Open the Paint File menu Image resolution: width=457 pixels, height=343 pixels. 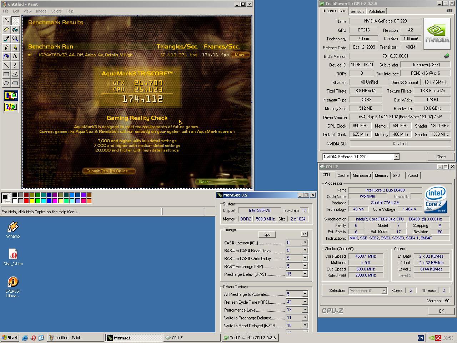point(6,11)
